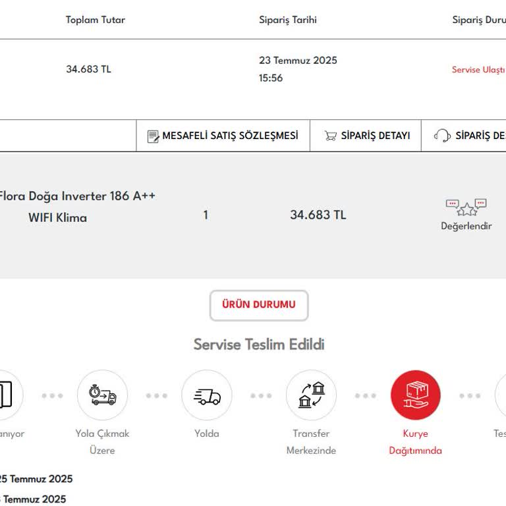Viewport: 506px width, 506px height.
Task: Open MESAFELİ SATIŞ SÖZLEŞMESİ tab
Action: coord(230,136)
